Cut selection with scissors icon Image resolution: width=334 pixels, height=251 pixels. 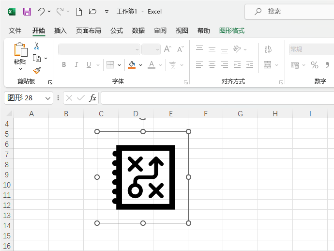point(37,46)
